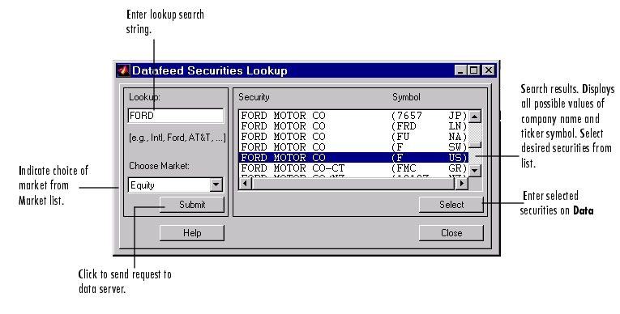620x314 pixels.
Task: Click the scroll left arrow under results list
Action: point(246,183)
